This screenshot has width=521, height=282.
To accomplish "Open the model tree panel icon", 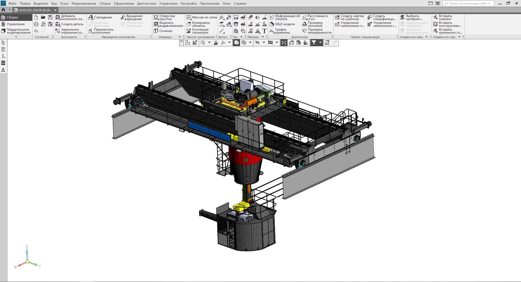I will click(x=3, y=43).
